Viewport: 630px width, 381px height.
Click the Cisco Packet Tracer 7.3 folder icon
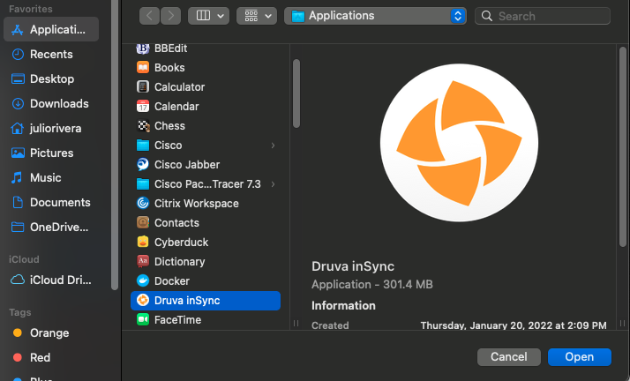pyautogui.click(x=143, y=183)
